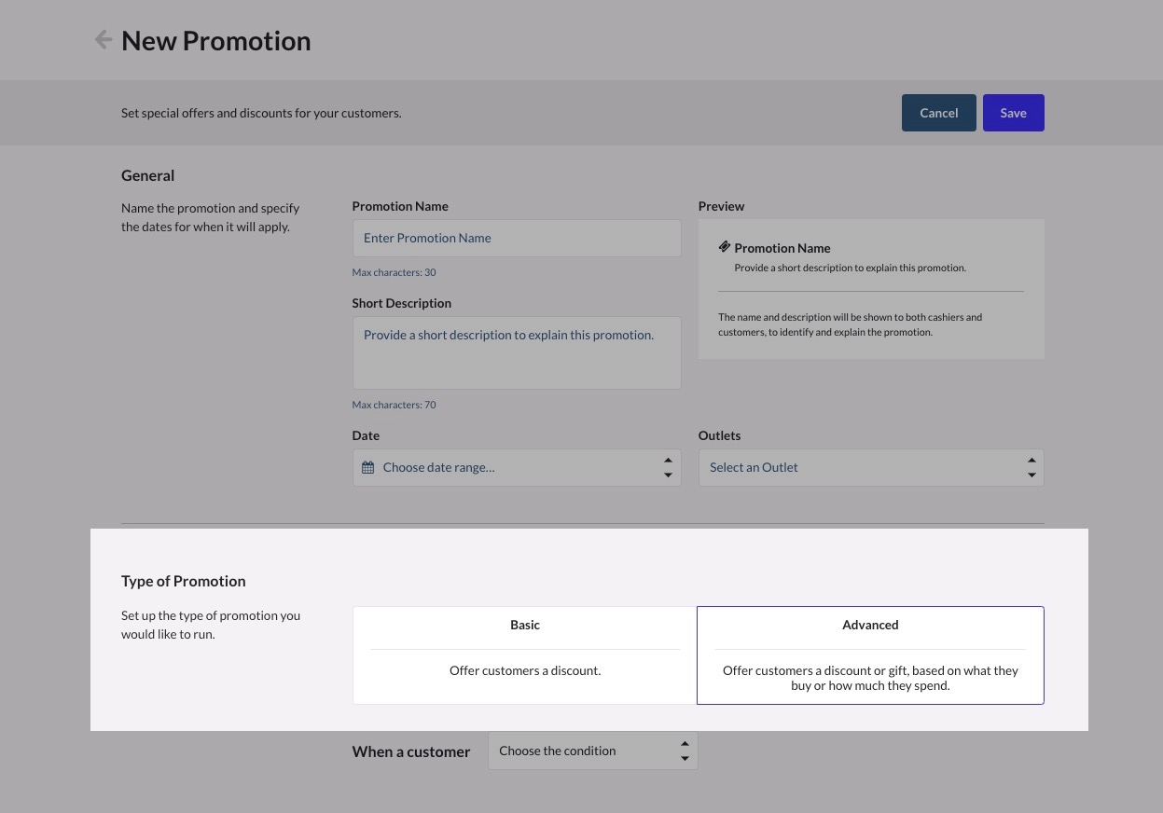The width and height of the screenshot is (1163, 813).
Task: Save the promotion
Action: 1013,113
